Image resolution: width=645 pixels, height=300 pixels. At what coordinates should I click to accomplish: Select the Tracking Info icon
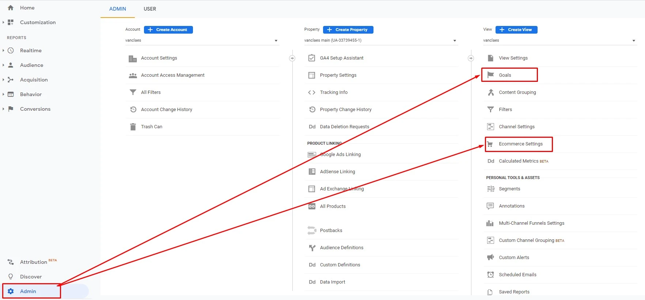[x=312, y=92]
